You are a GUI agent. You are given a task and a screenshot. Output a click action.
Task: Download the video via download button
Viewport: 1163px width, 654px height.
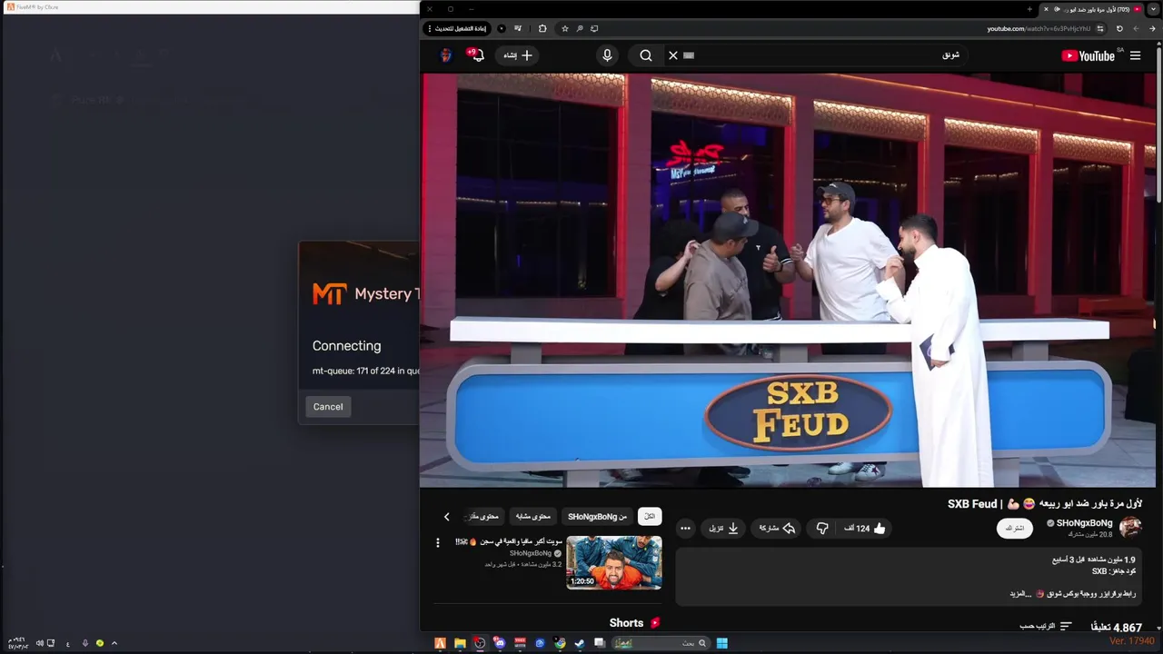coord(722,528)
